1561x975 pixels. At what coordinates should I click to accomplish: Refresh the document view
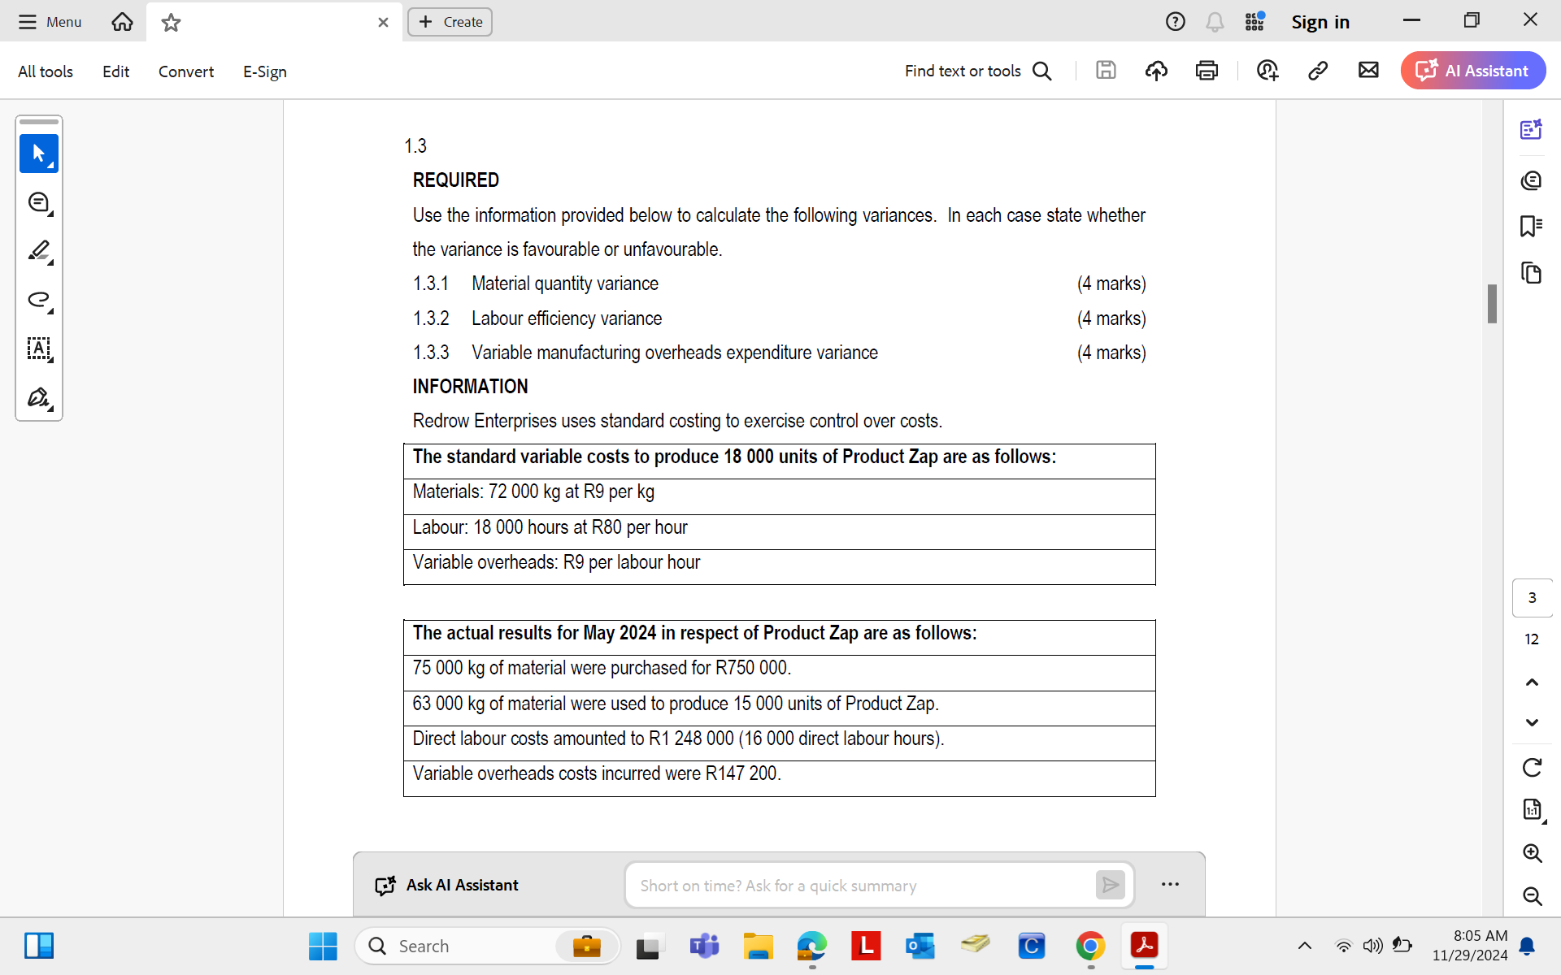point(1532,766)
